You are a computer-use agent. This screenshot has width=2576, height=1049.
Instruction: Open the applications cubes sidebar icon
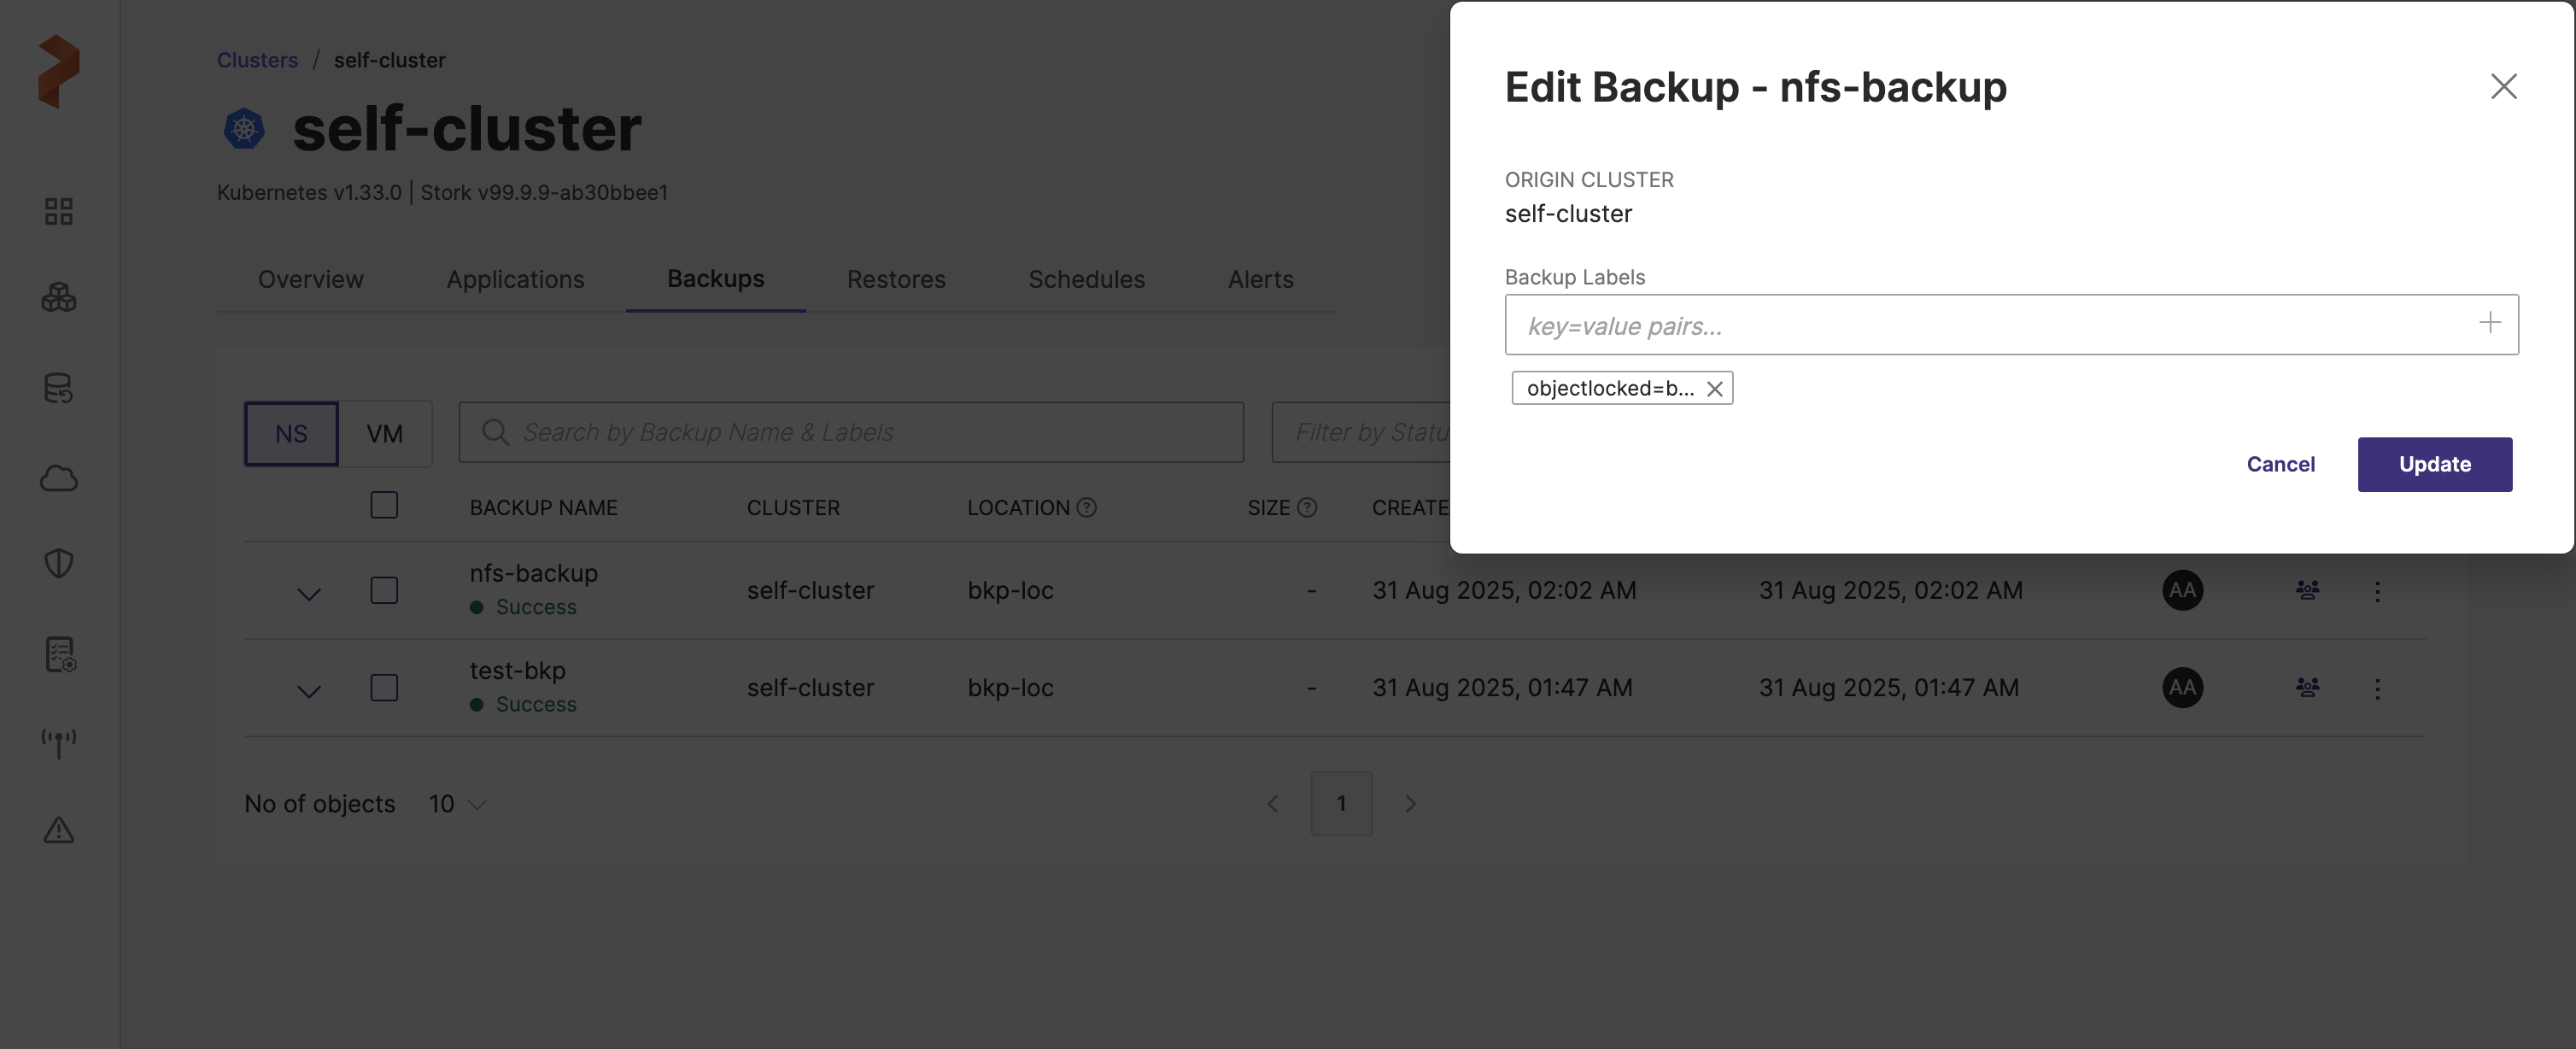[59, 297]
